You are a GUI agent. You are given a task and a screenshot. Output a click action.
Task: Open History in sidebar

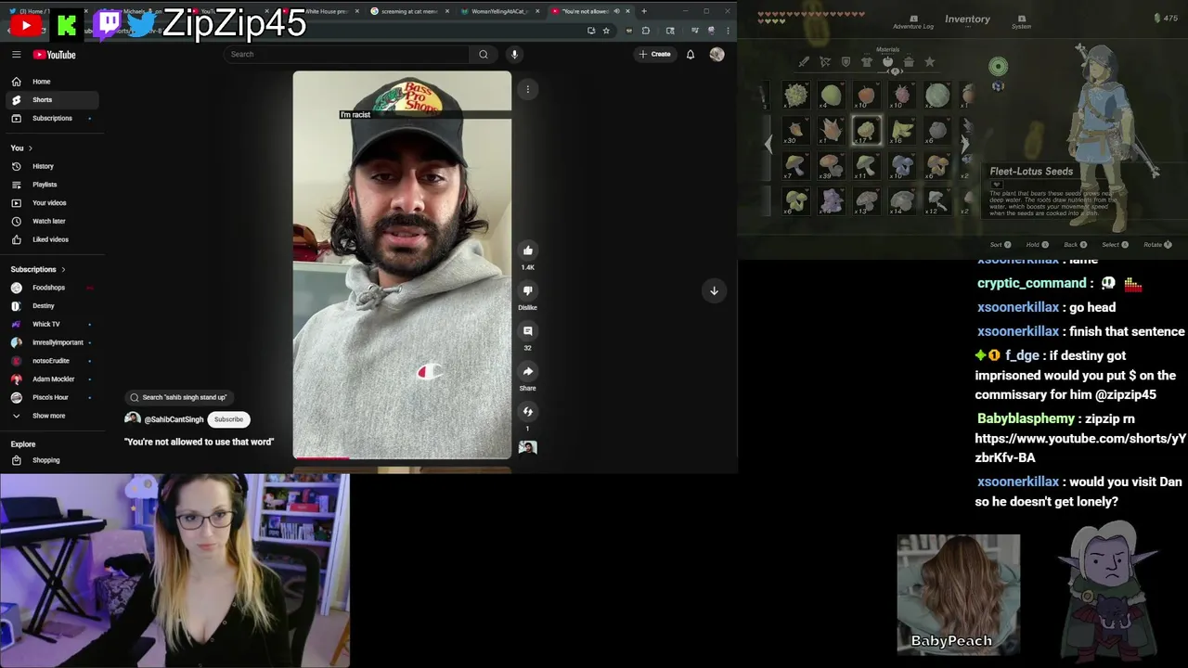click(52, 166)
